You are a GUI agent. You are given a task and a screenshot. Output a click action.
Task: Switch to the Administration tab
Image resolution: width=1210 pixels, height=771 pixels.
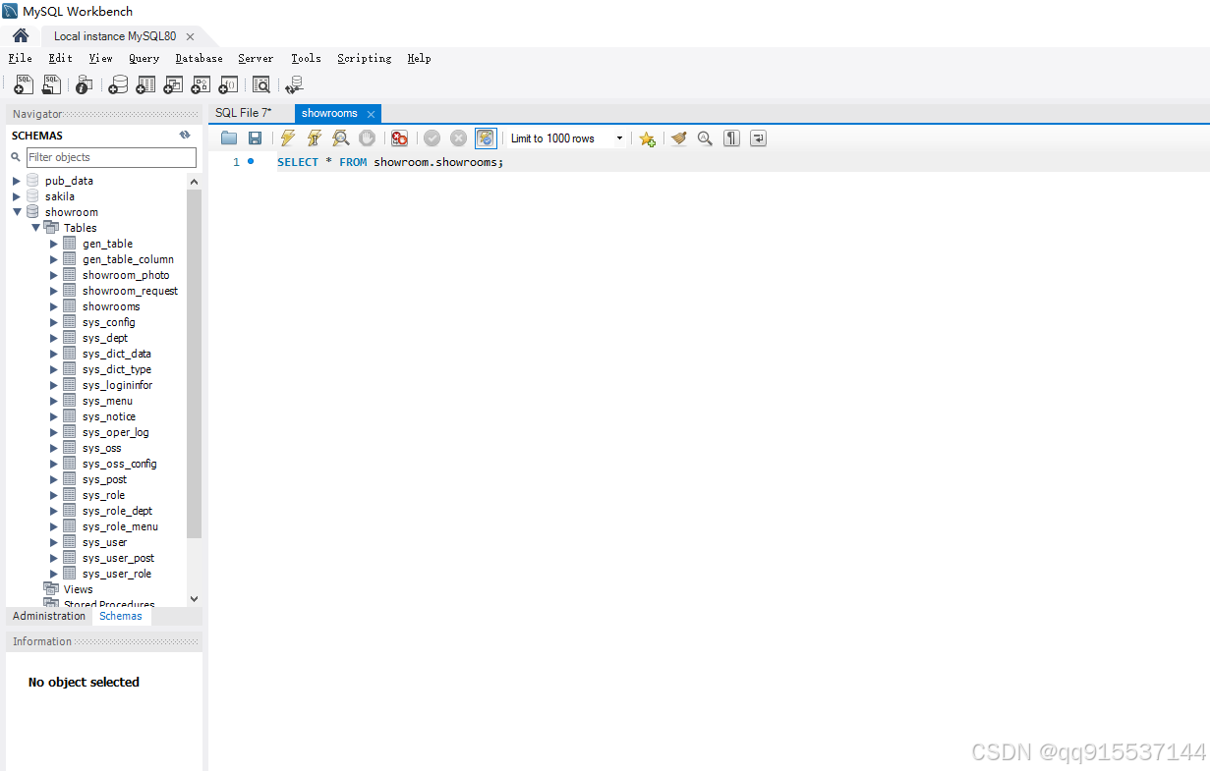[x=48, y=616]
